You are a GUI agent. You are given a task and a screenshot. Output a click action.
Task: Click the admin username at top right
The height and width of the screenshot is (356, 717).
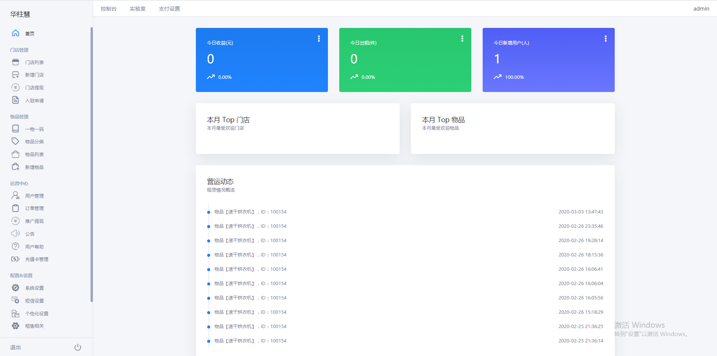coord(701,9)
